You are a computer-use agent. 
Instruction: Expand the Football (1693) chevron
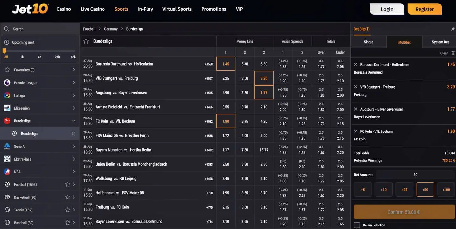[x=74, y=184]
